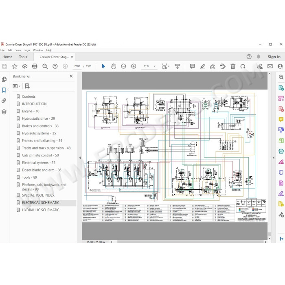Close the Bookmarks panel
Screen dimensions: 285x285
pyautogui.click(x=71, y=76)
